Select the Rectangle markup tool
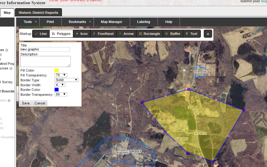The height and width of the screenshot is (167, 267). [150, 34]
